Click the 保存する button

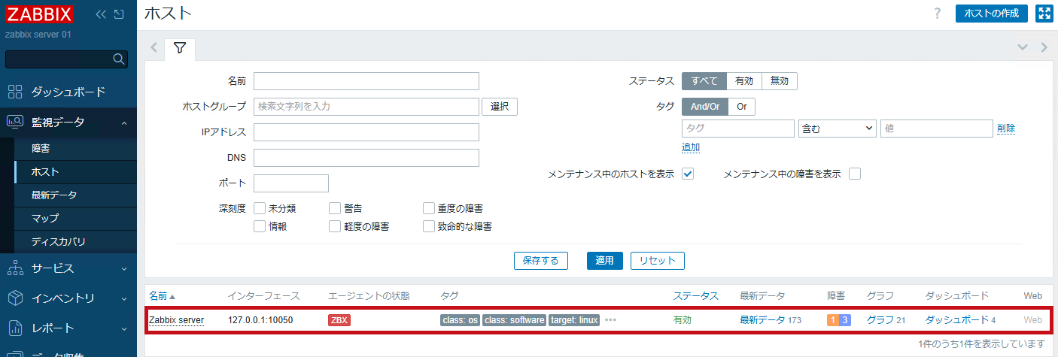(x=540, y=261)
